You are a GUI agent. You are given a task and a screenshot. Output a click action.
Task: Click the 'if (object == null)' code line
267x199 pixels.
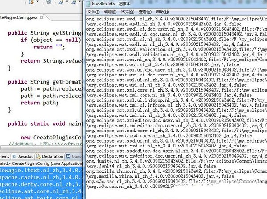(x=50, y=40)
